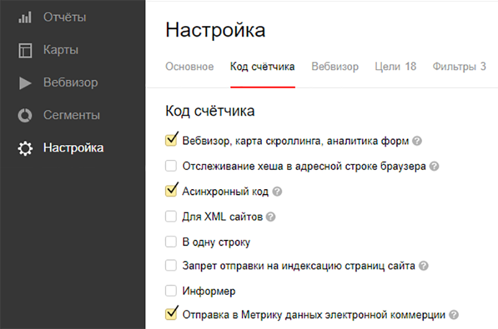Enable Отслеживание хеша в адресной строке
This screenshot has height=329, width=498.
pos(171,165)
